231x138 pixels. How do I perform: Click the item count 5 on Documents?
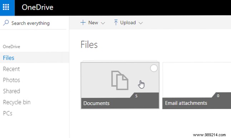tap(136, 96)
